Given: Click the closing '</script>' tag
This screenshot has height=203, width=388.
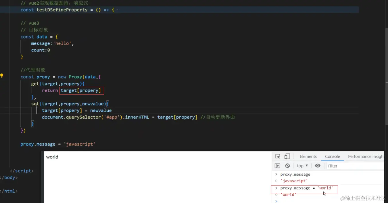Looking at the screenshot, I should coord(22,171).
